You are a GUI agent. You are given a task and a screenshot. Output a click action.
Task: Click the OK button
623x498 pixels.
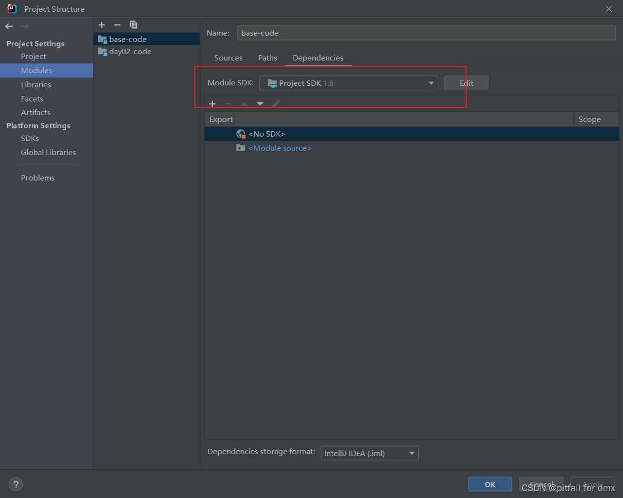pyautogui.click(x=490, y=484)
